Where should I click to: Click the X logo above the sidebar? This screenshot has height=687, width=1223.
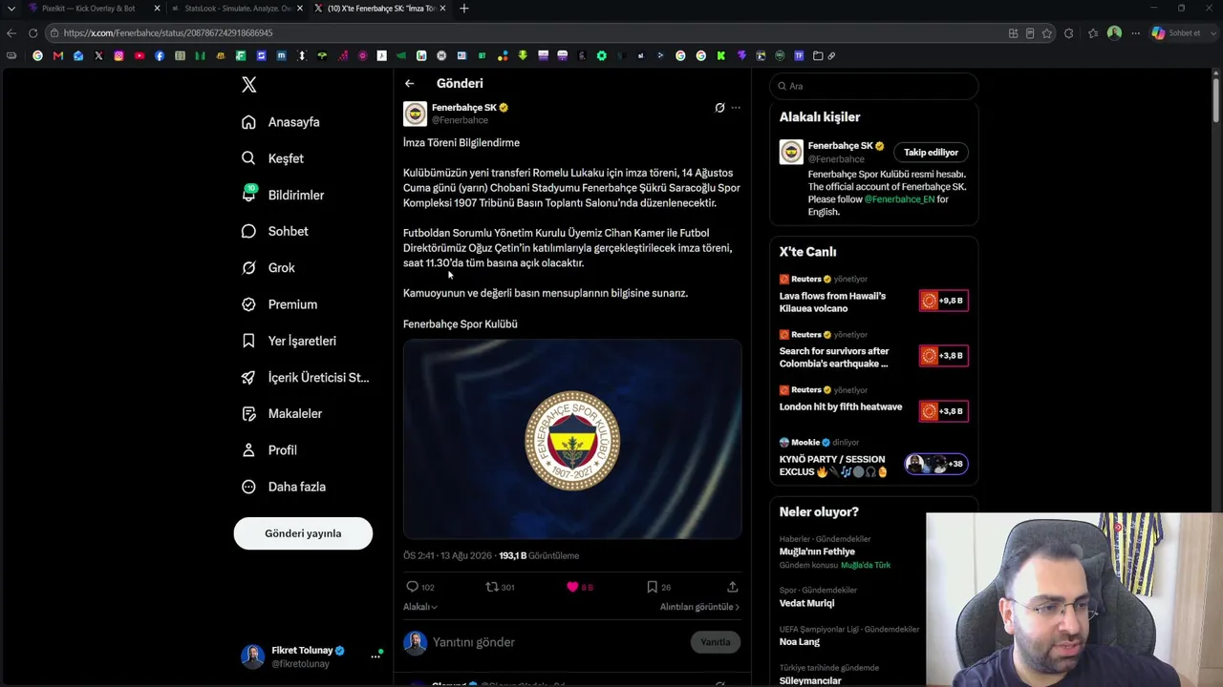tap(249, 85)
